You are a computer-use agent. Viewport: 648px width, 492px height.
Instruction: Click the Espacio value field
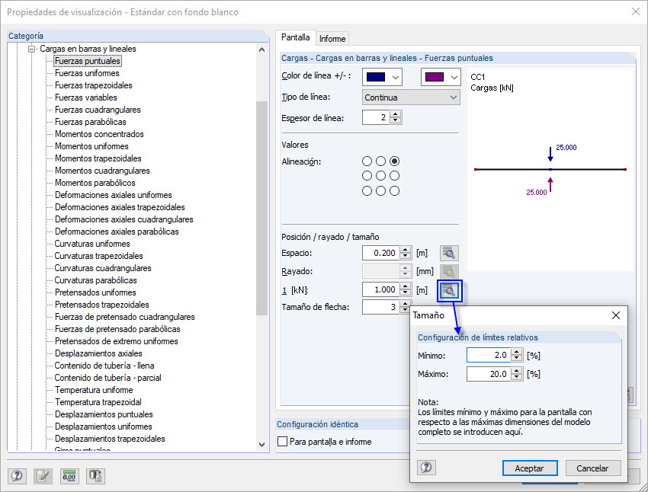coord(381,253)
